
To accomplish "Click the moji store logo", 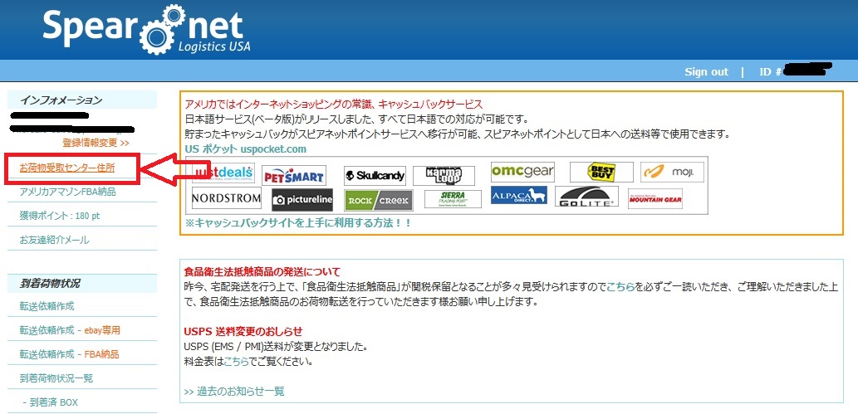I will click(673, 173).
